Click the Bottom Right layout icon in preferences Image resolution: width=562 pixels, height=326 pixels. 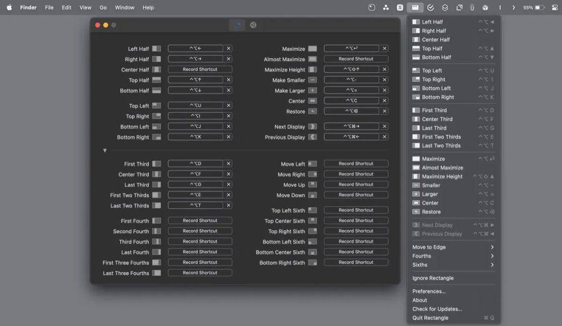[157, 137]
